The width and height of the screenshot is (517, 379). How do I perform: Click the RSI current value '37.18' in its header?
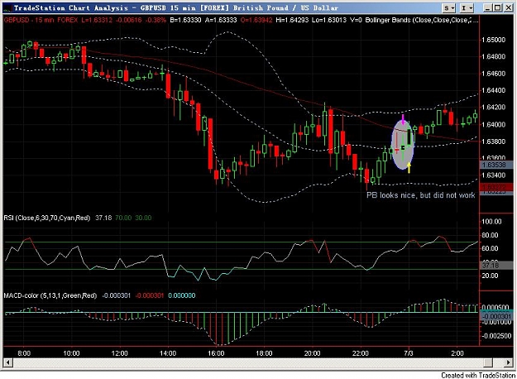(x=103, y=218)
